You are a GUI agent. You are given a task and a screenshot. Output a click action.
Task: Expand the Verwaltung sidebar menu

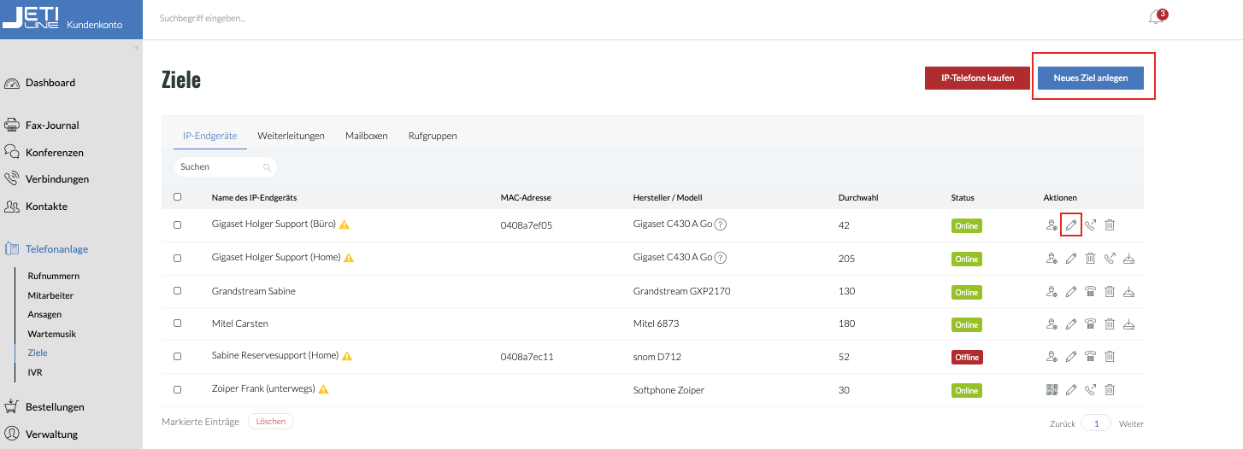pyautogui.click(x=51, y=434)
